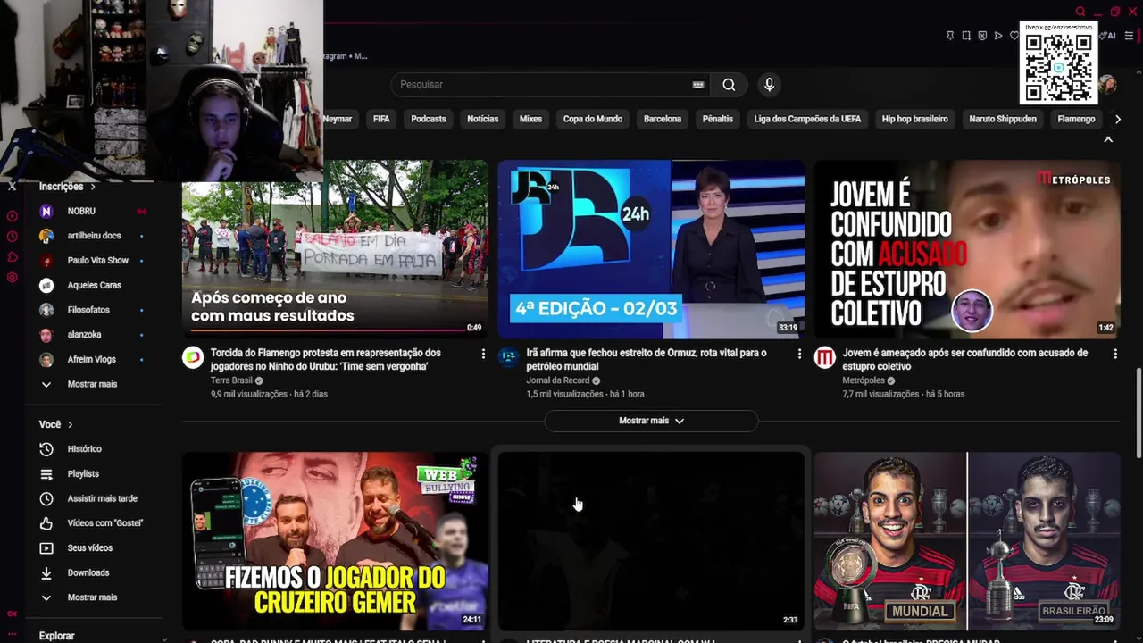Open the X (Twitter) sidebar icon
This screenshot has width=1143, height=643.
tap(12, 187)
